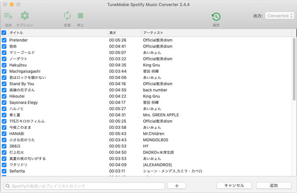Sort by the 長さ column header
The image size is (297, 193).
[x=113, y=33]
